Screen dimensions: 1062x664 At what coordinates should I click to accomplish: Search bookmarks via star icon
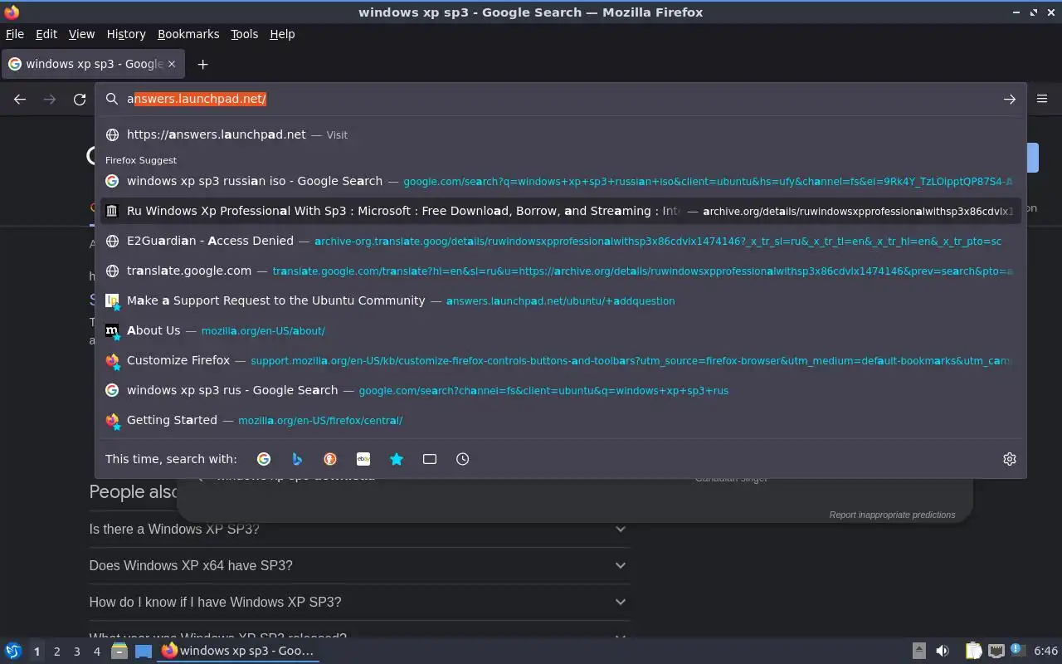click(x=397, y=459)
